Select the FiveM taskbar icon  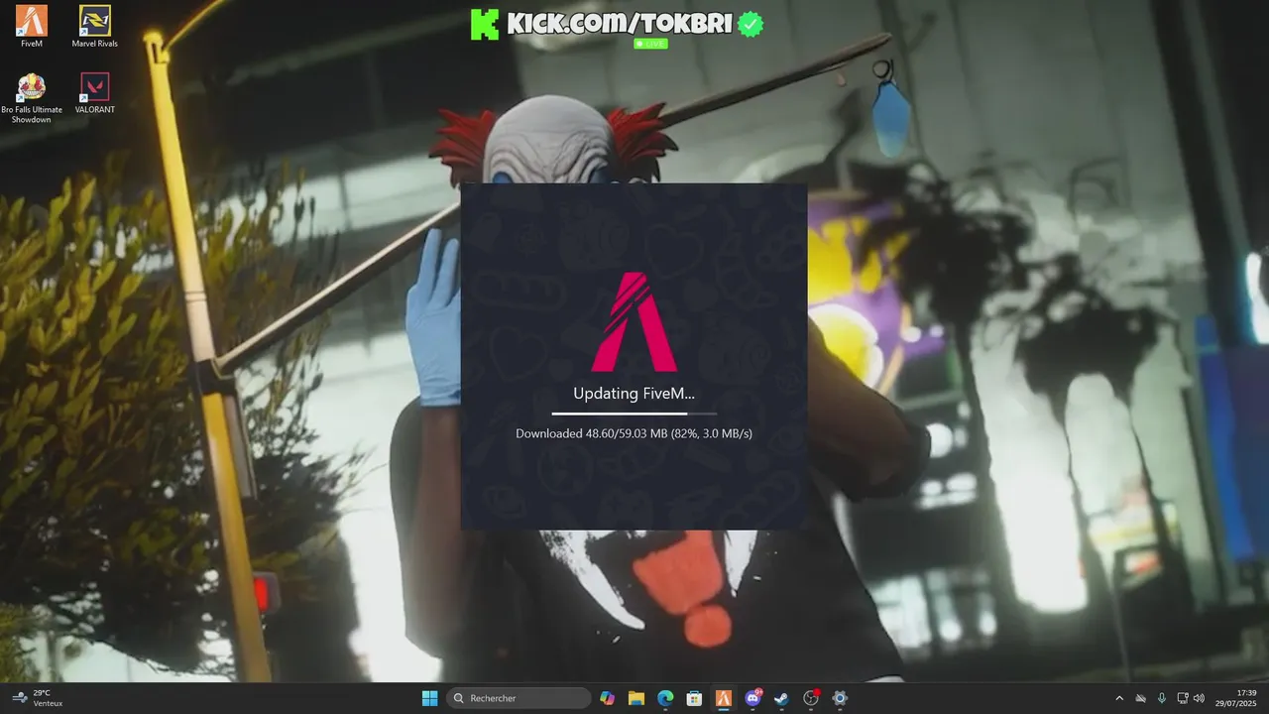click(724, 698)
